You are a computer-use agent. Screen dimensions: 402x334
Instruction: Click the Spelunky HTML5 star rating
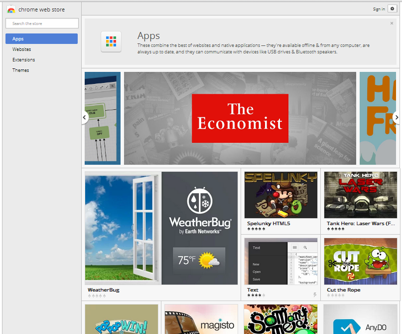pos(256,229)
